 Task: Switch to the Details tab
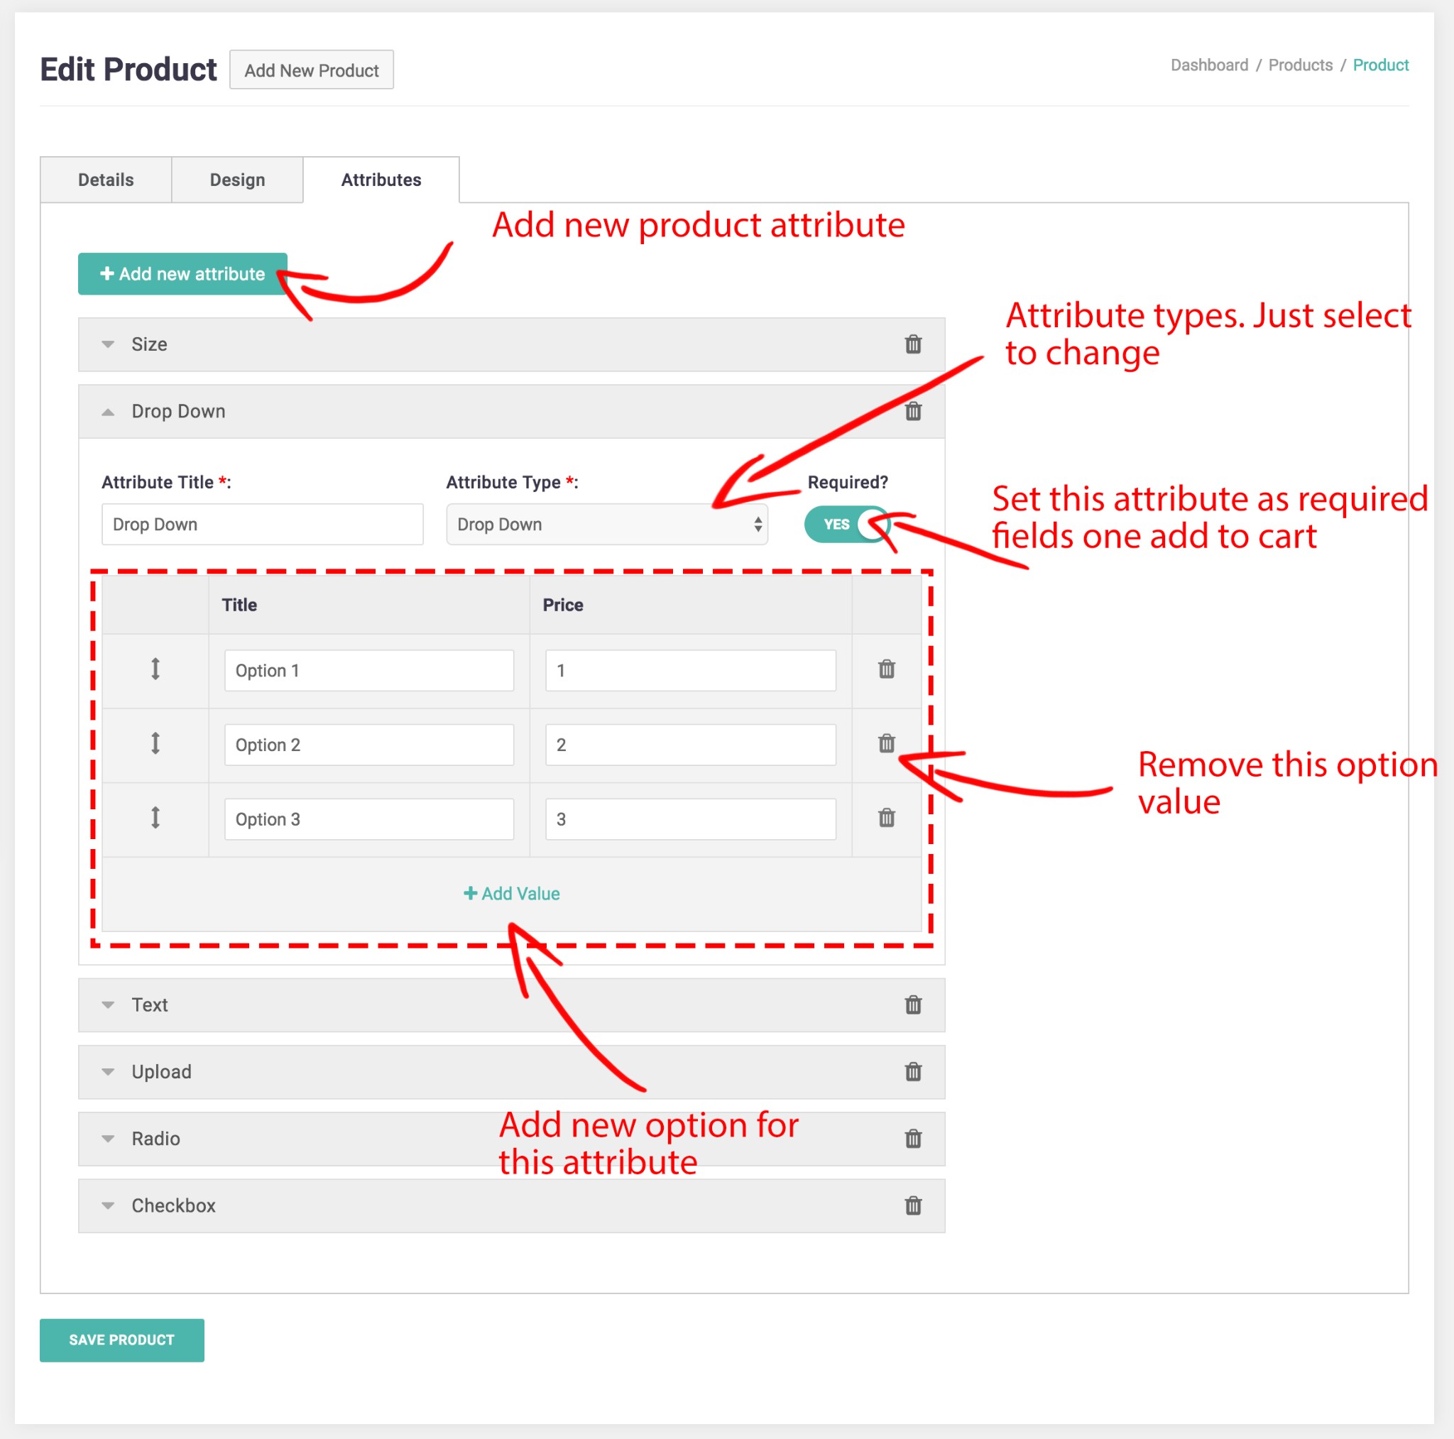point(106,180)
